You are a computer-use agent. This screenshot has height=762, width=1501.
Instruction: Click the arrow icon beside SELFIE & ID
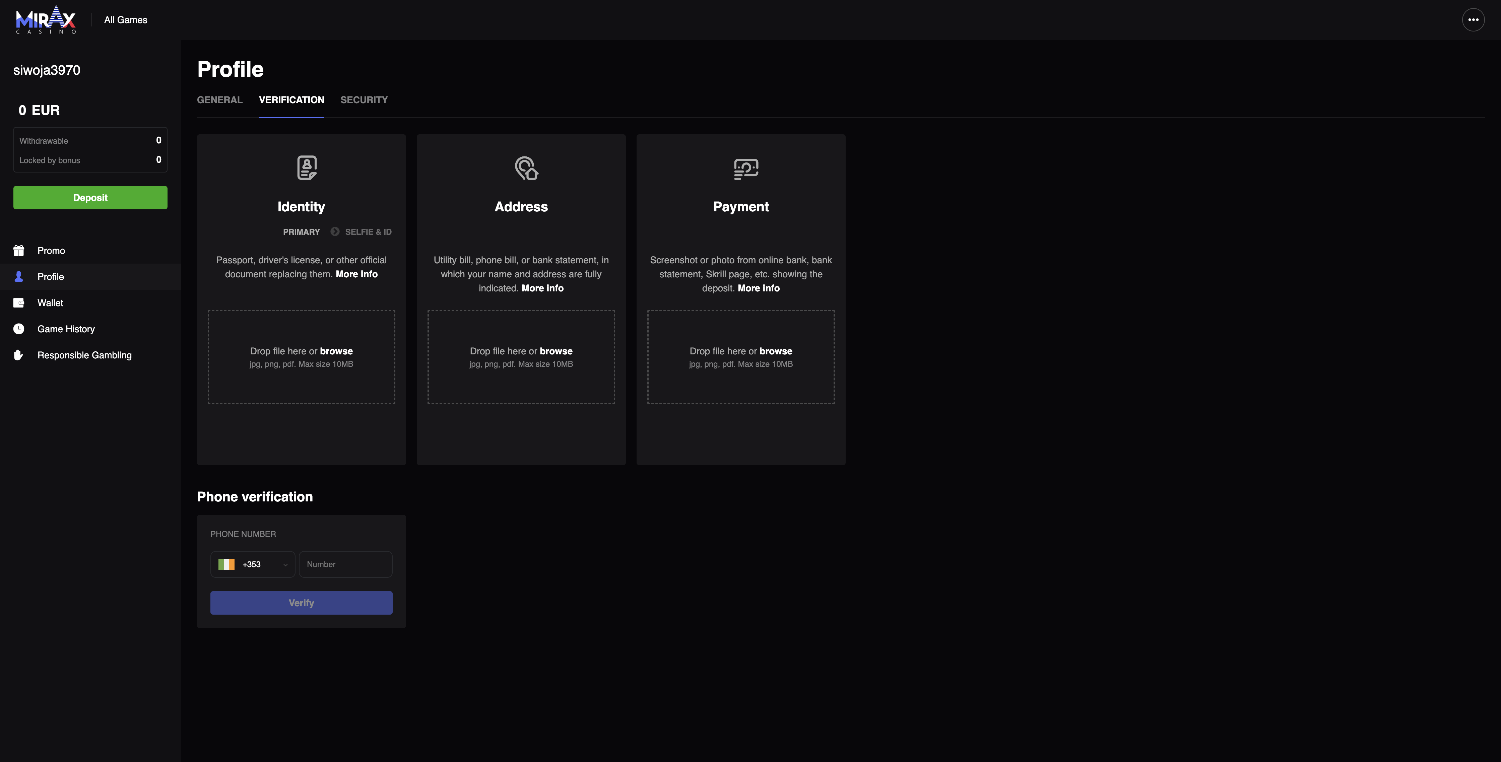click(335, 232)
